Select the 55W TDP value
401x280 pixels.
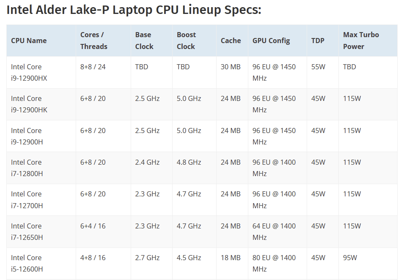[x=318, y=67]
